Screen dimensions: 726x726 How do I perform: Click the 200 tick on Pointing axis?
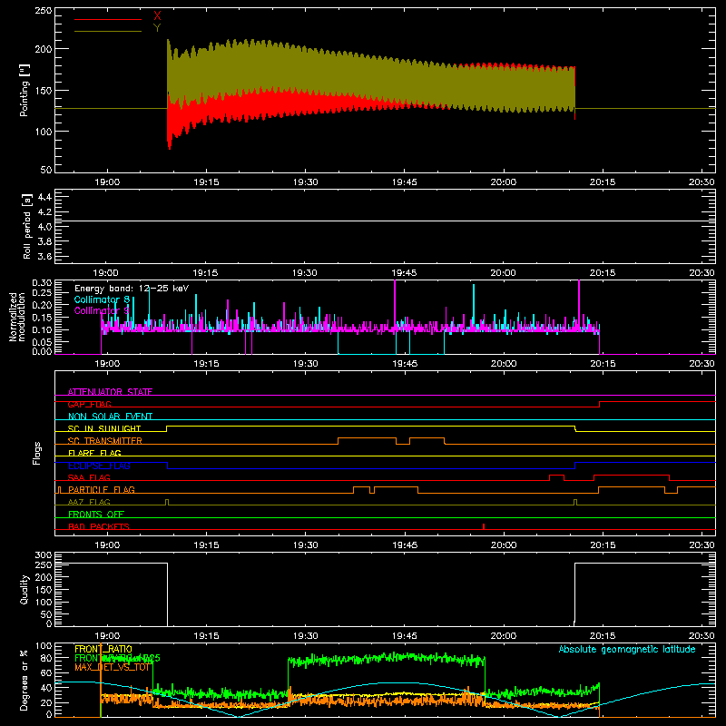click(x=44, y=49)
